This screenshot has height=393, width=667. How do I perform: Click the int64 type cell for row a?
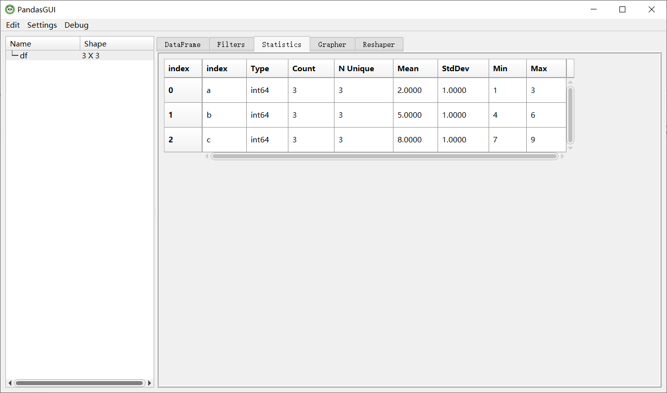click(x=267, y=90)
